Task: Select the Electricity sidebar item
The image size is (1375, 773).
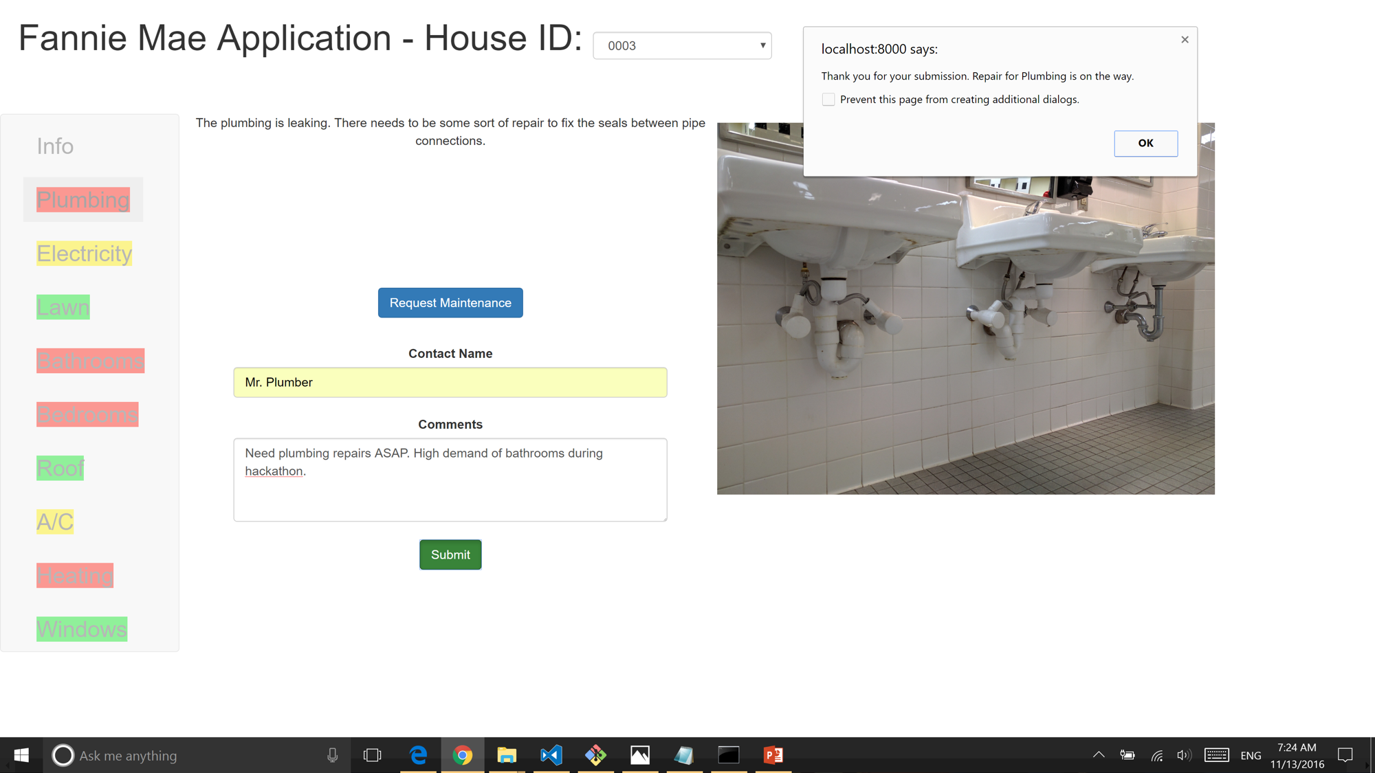Action: (x=84, y=254)
